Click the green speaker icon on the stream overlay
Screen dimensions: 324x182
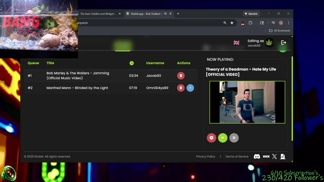tap(9, 173)
